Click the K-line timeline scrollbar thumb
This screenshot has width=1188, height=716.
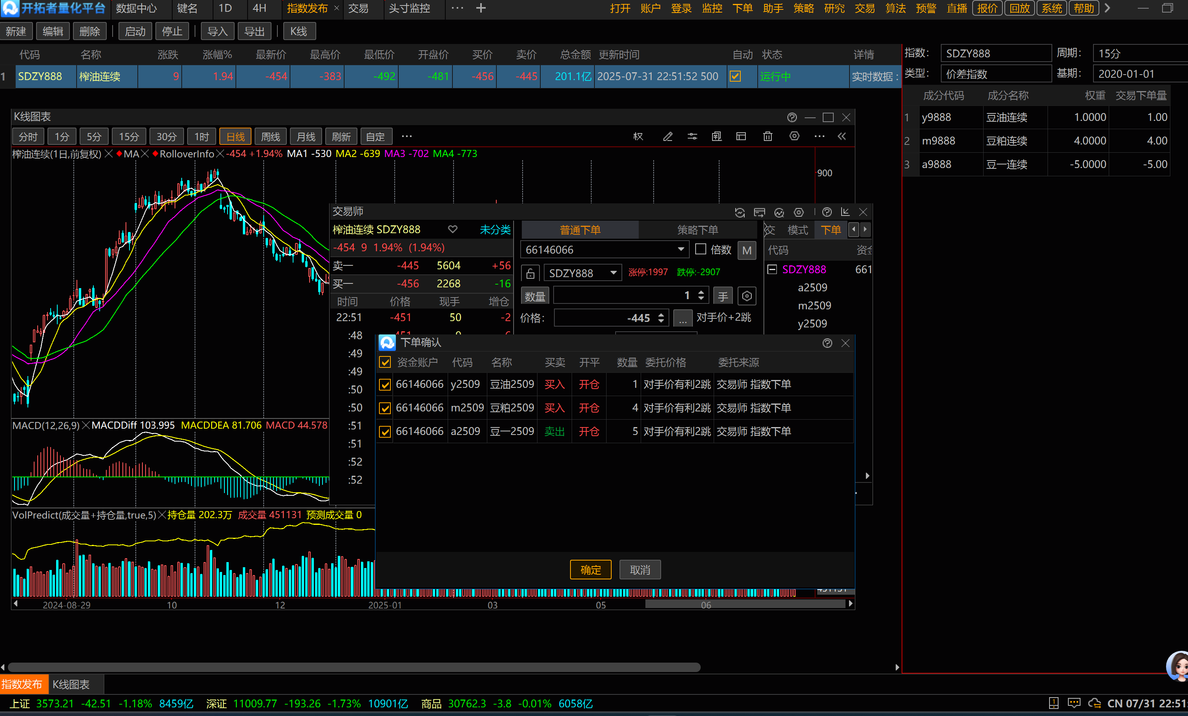[x=745, y=604]
